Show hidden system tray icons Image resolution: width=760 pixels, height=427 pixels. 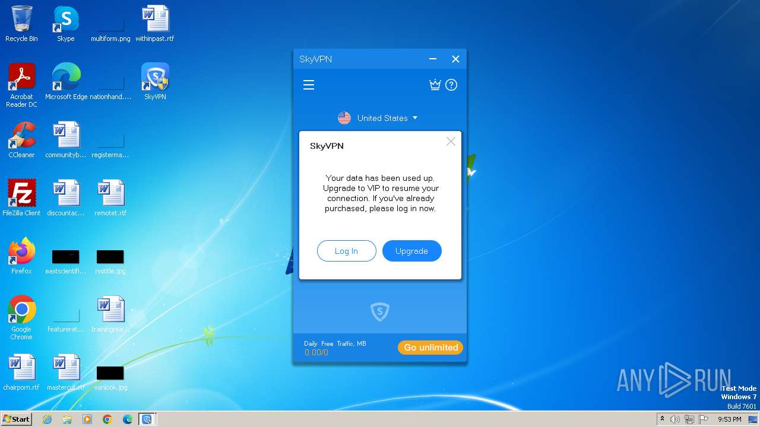click(x=662, y=419)
